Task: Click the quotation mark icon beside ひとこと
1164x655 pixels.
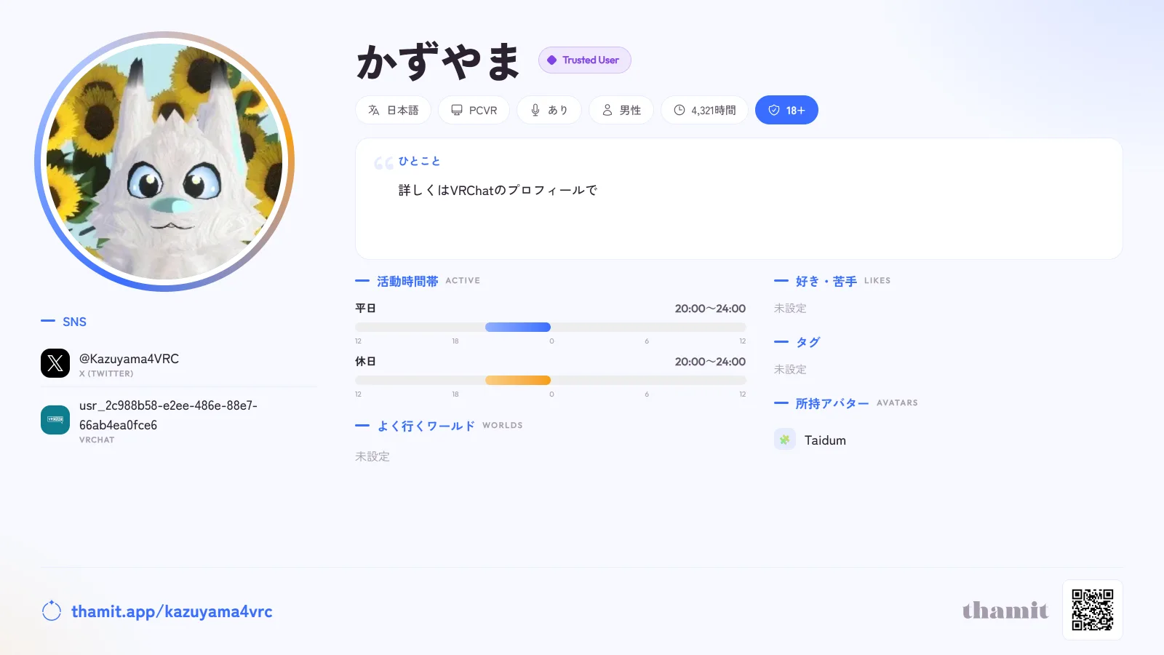Action: [x=383, y=163]
